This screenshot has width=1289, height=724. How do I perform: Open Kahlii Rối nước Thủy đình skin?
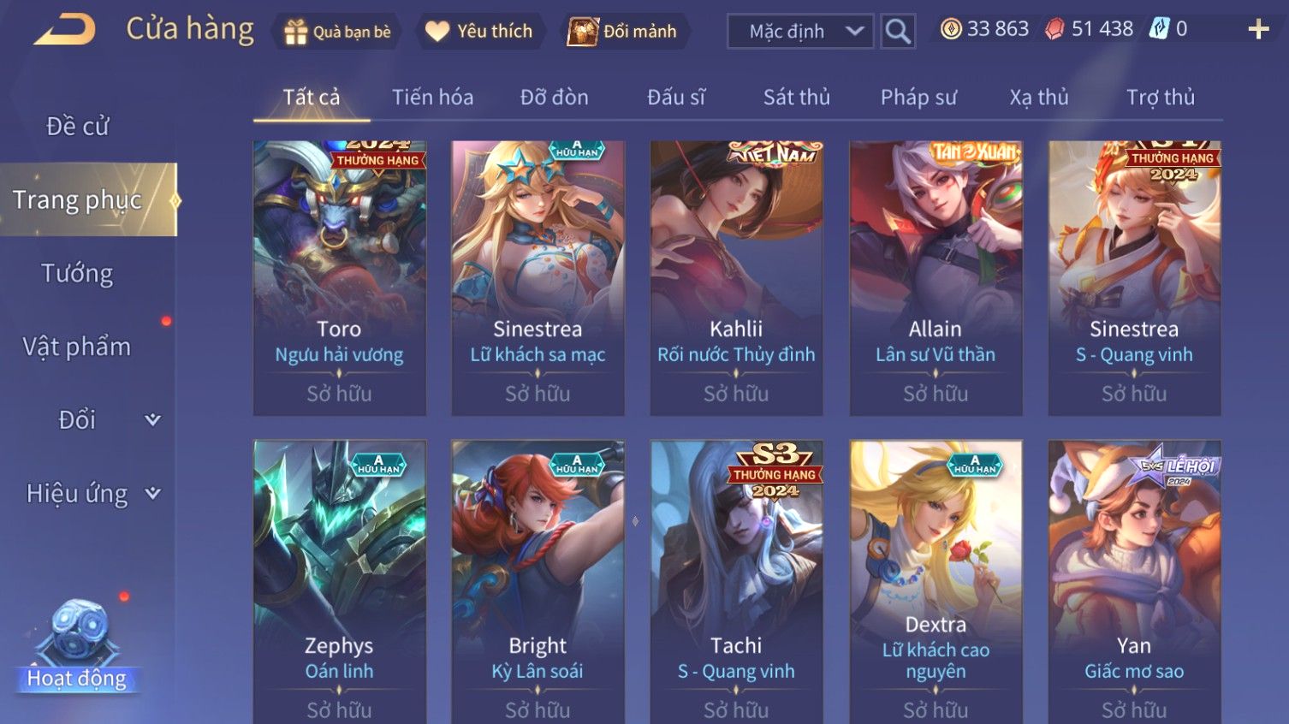[736, 278]
